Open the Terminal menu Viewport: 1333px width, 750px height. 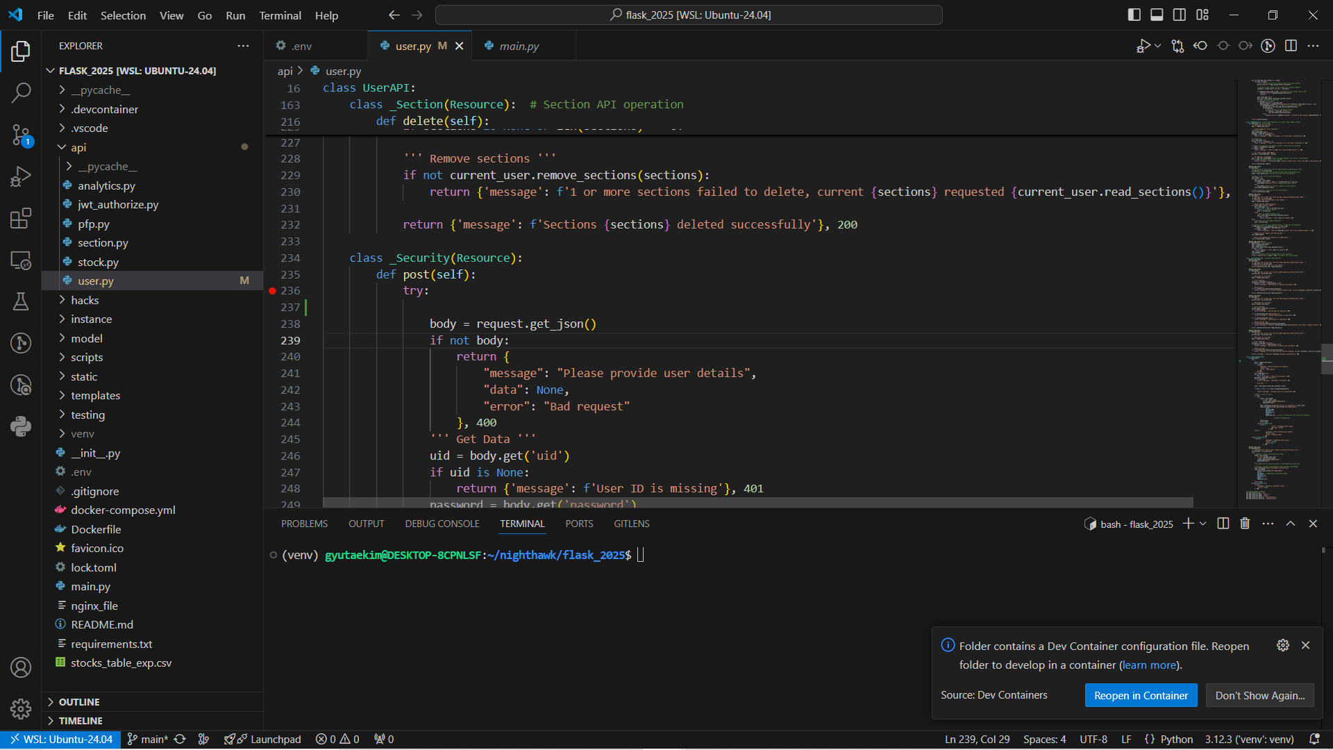[280, 15]
